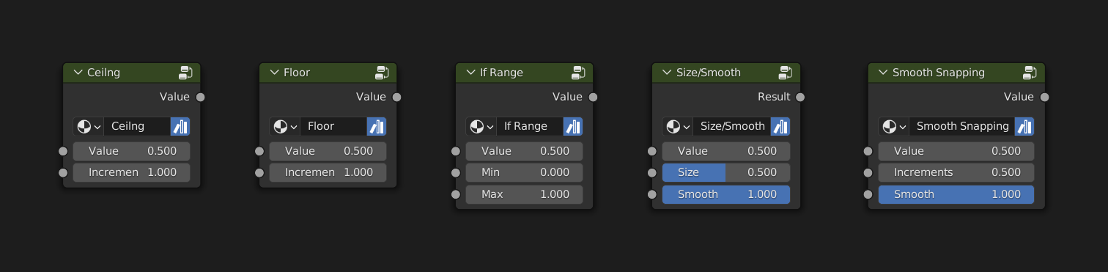Viewport: 1108px width, 272px height.
Task: Click the Min value field in If Range
Action: pyautogui.click(x=525, y=172)
